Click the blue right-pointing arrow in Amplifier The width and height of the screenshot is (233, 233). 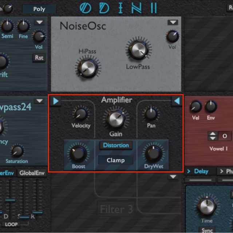point(56,101)
